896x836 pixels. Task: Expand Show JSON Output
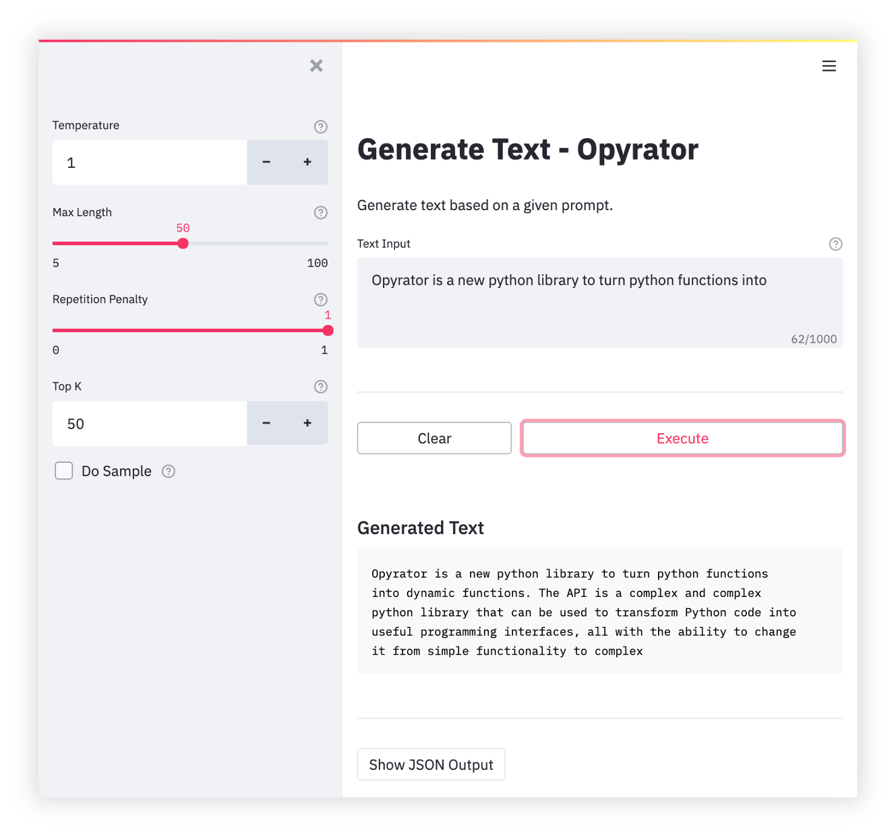coord(431,765)
